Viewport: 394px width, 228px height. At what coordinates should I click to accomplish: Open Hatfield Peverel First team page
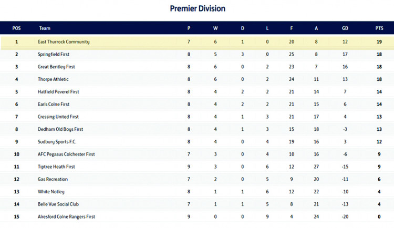click(59, 92)
